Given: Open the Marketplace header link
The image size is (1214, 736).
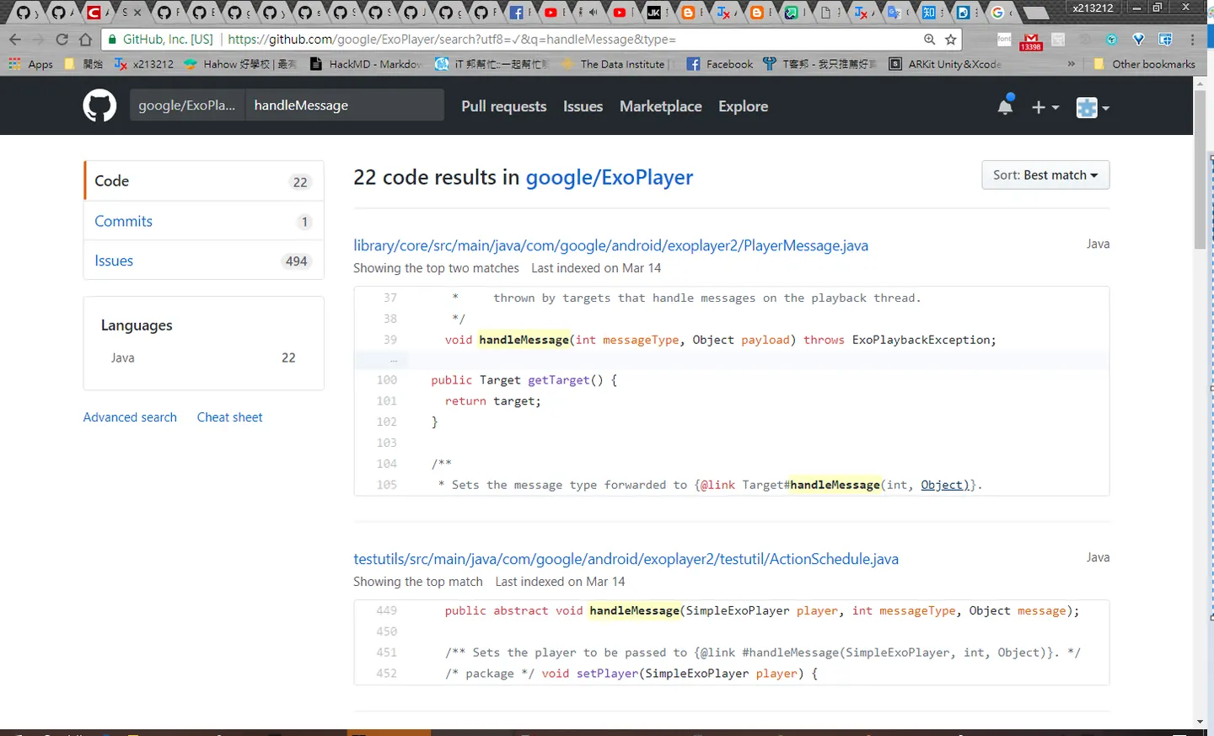Looking at the screenshot, I should coord(661,106).
